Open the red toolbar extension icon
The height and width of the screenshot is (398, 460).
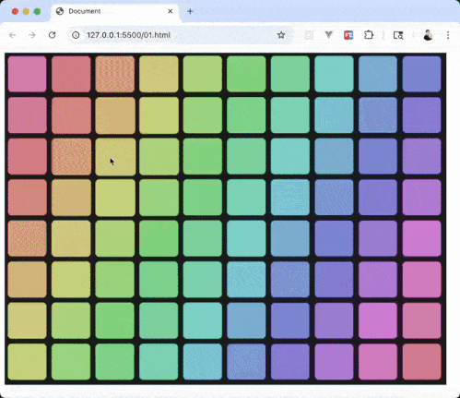tap(348, 35)
